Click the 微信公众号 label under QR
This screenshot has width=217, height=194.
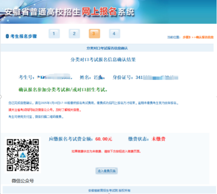pyautogui.click(x=23, y=181)
